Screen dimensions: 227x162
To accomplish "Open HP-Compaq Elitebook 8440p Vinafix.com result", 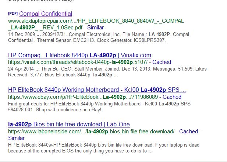I will point(79,55).
